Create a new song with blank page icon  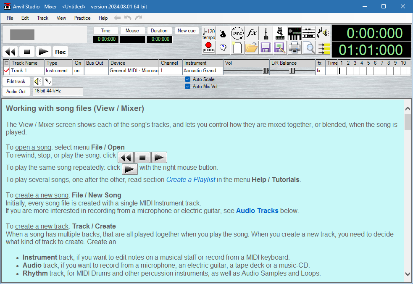pos(237,48)
